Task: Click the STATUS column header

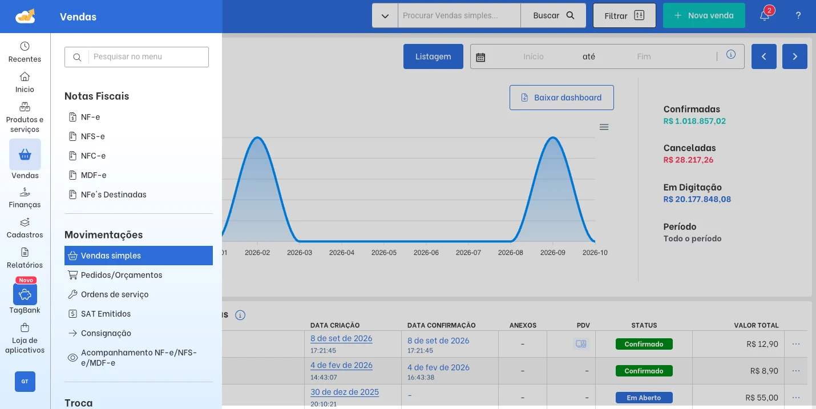Action: [644, 325]
